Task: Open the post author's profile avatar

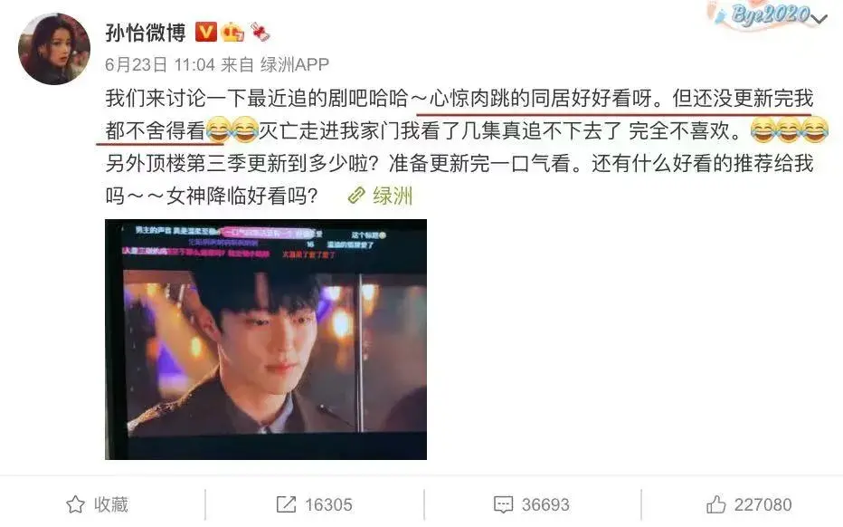Action: (53, 50)
